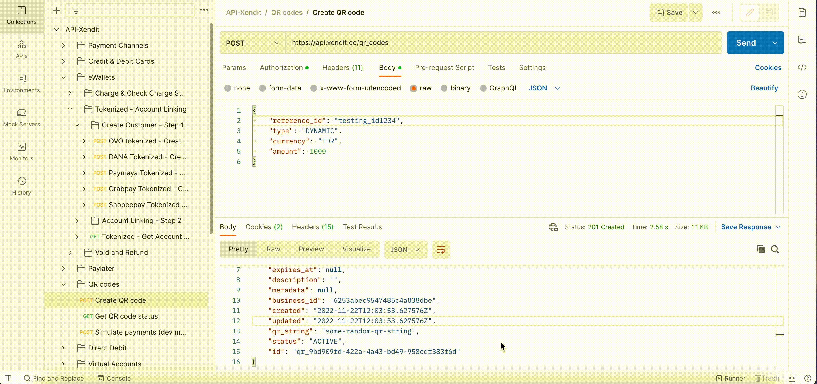
Task: Click the request URL input field
Action: pyautogui.click(x=501, y=43)
